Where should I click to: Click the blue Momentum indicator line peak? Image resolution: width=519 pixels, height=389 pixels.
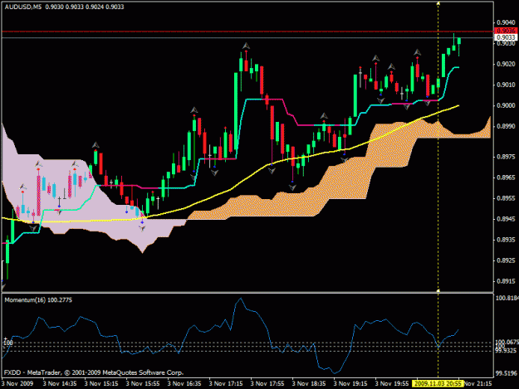tap(241, 299)
